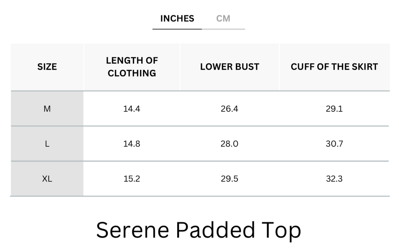Click the SIZE column header
The width and height of the screenshot is (399, 252).
click(x=47, y=66)
